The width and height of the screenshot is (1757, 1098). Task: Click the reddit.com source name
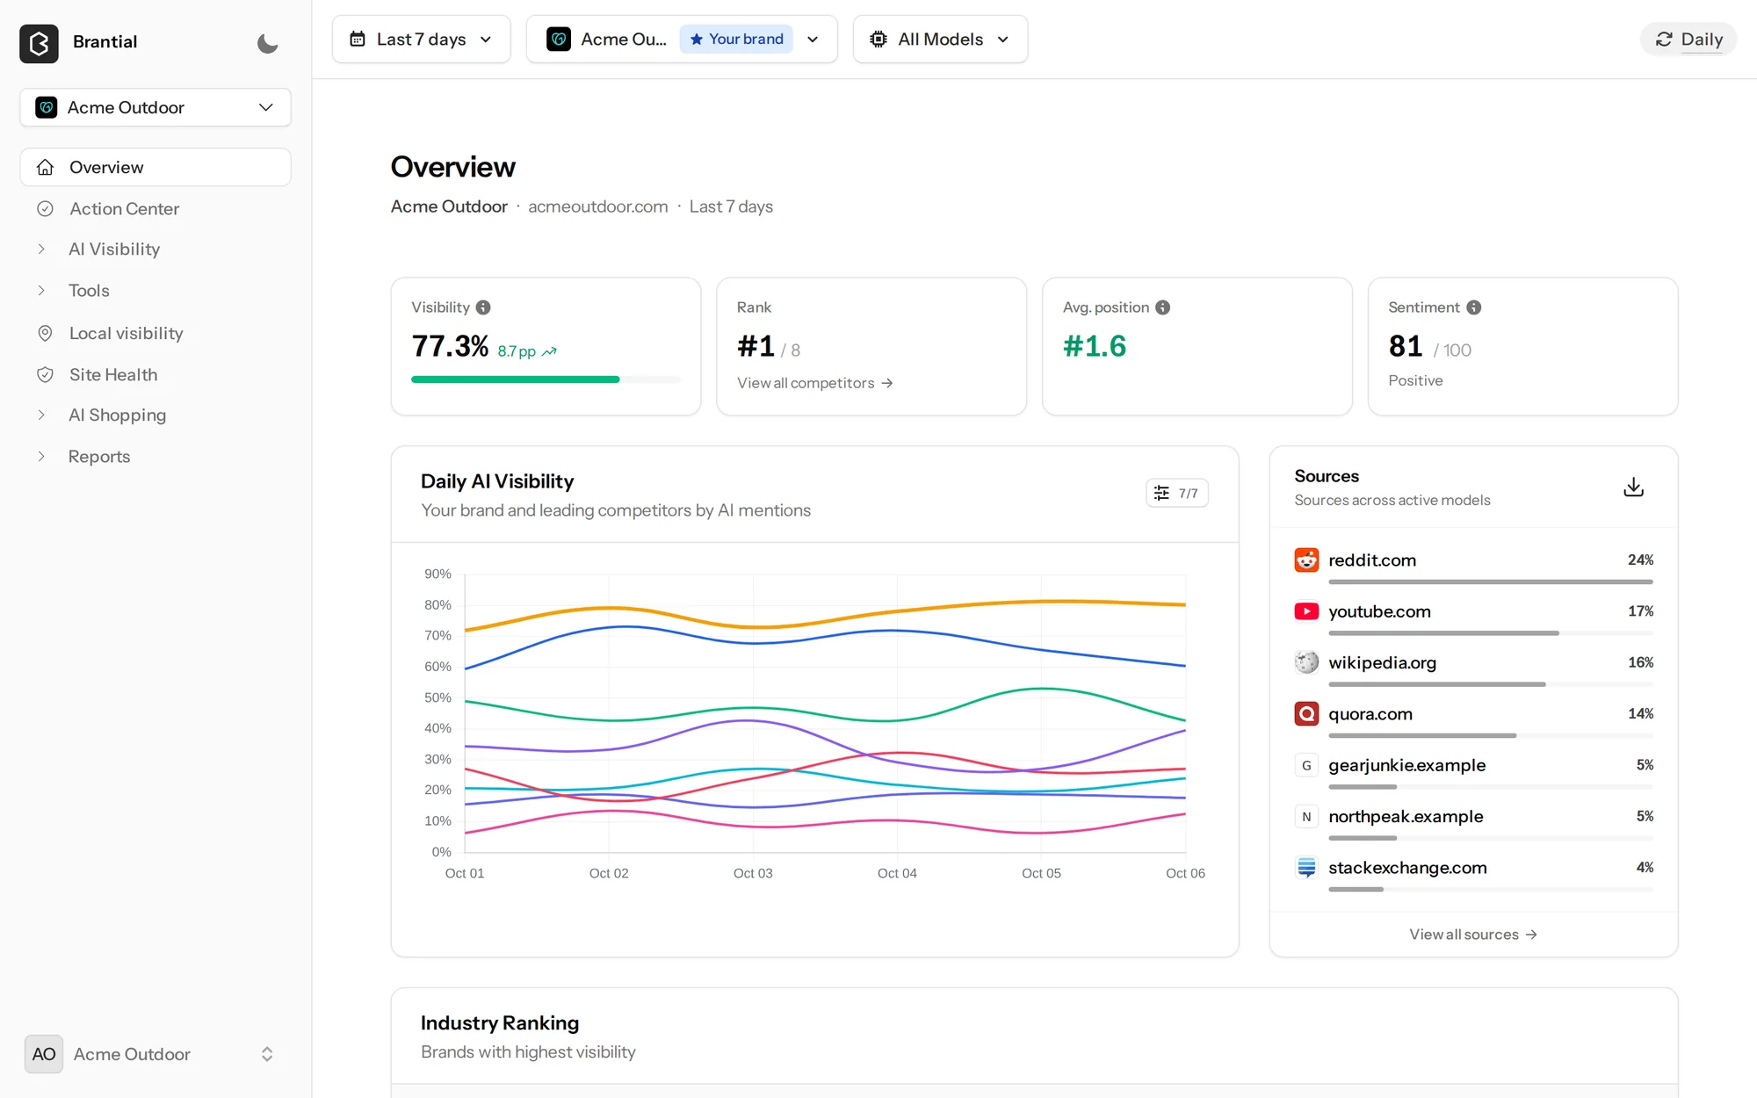[x=1372, y=560]
